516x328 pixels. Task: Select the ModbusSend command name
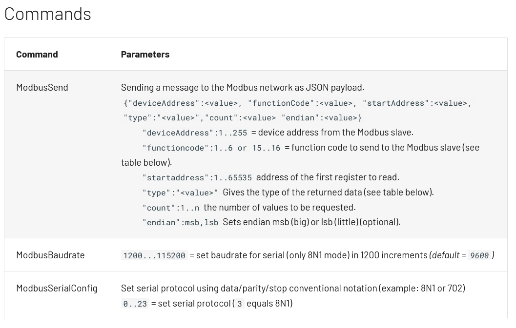tap(42, 87)
